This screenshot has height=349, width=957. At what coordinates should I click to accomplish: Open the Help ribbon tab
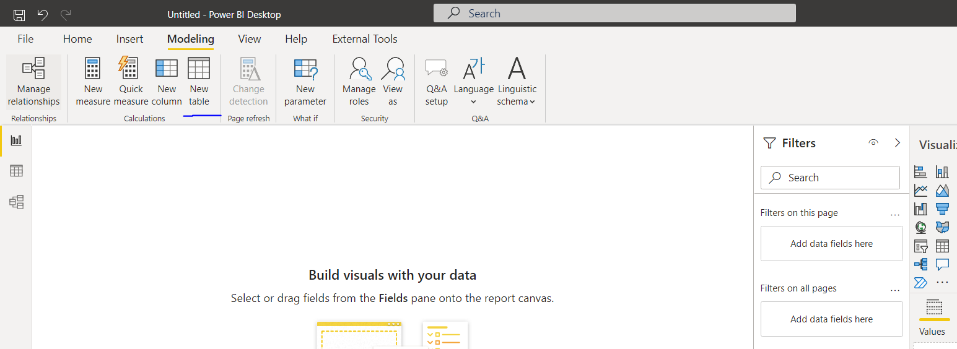(x=296, y=39)
